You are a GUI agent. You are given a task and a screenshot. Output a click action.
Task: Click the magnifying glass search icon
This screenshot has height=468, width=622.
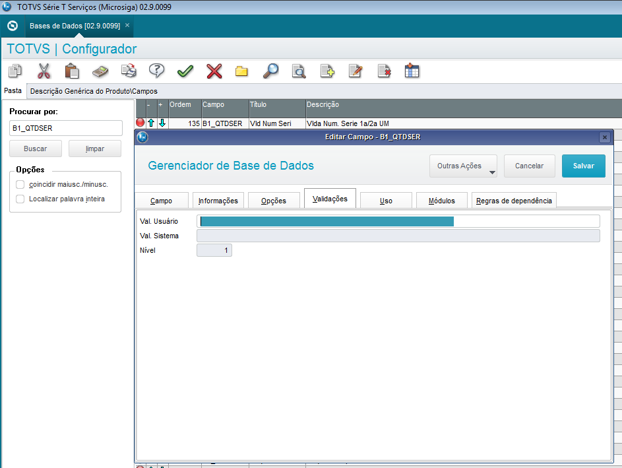[271, 71]
